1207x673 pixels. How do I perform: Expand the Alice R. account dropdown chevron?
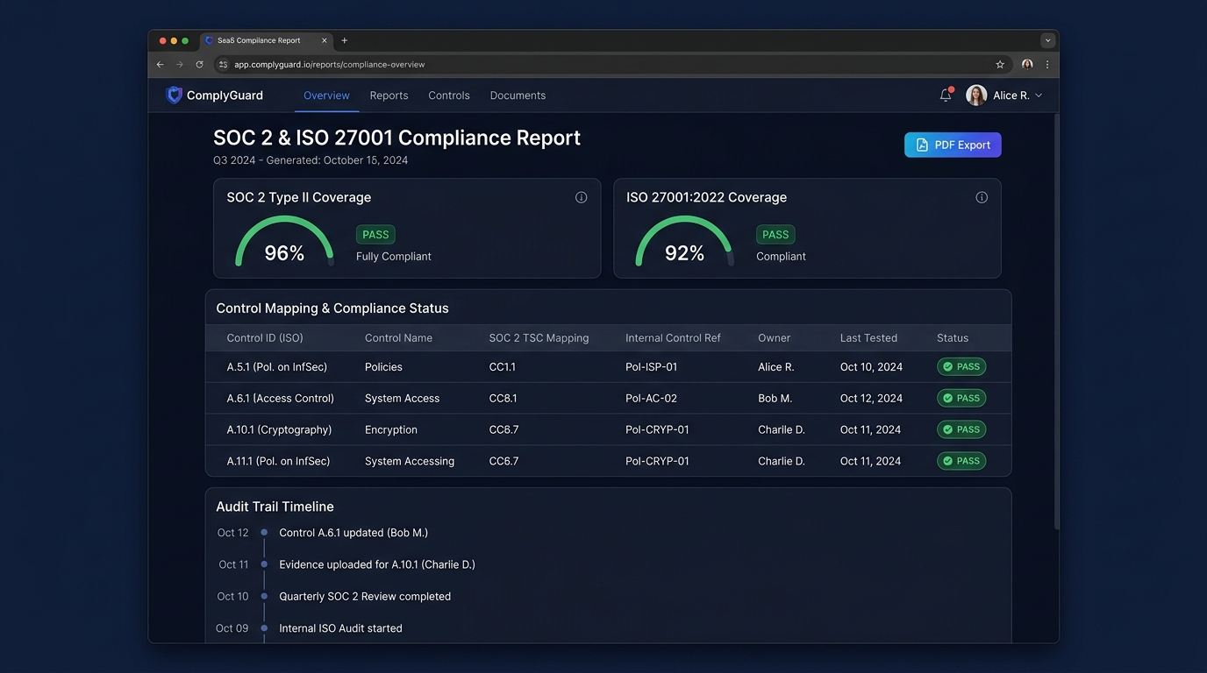1039,96
